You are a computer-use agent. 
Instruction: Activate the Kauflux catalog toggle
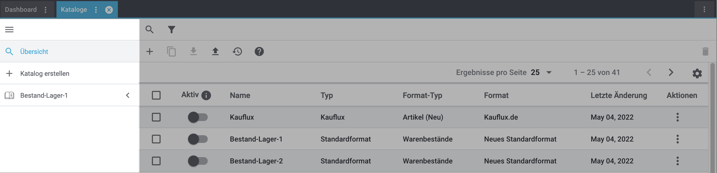pos(198,117)
